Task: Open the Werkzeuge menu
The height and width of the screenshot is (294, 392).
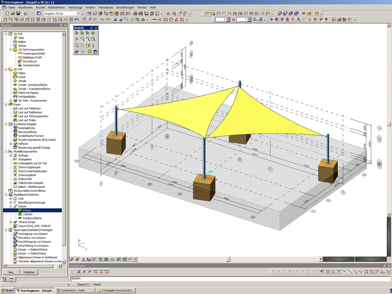Action: point(76,7)
